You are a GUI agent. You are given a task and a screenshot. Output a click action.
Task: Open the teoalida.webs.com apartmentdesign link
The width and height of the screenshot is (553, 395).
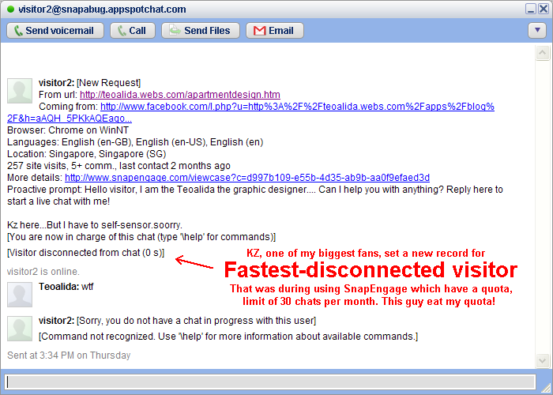point(180,95)
